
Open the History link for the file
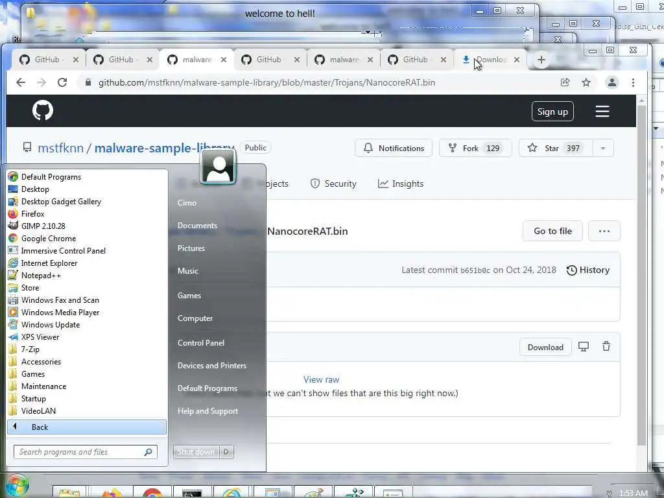[588, 270]
